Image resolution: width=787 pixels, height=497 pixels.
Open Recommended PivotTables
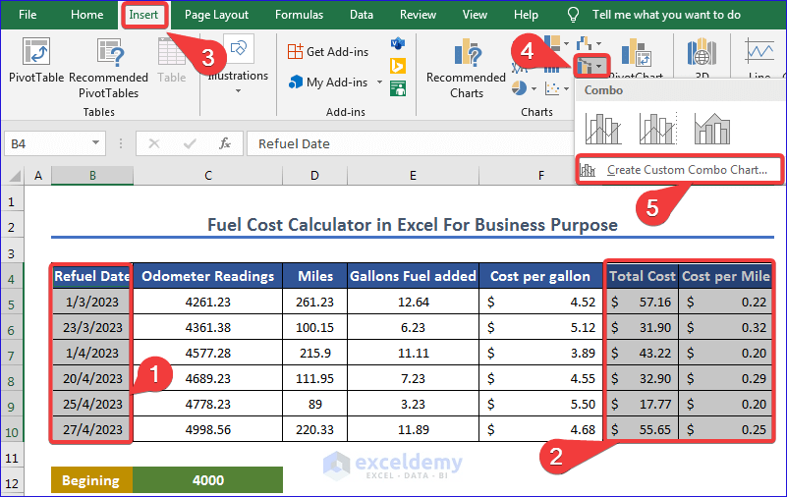108,69
